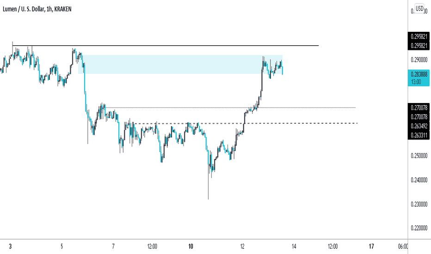Click the USD currency button
The image size is (431, 254).
click(419, 8)
